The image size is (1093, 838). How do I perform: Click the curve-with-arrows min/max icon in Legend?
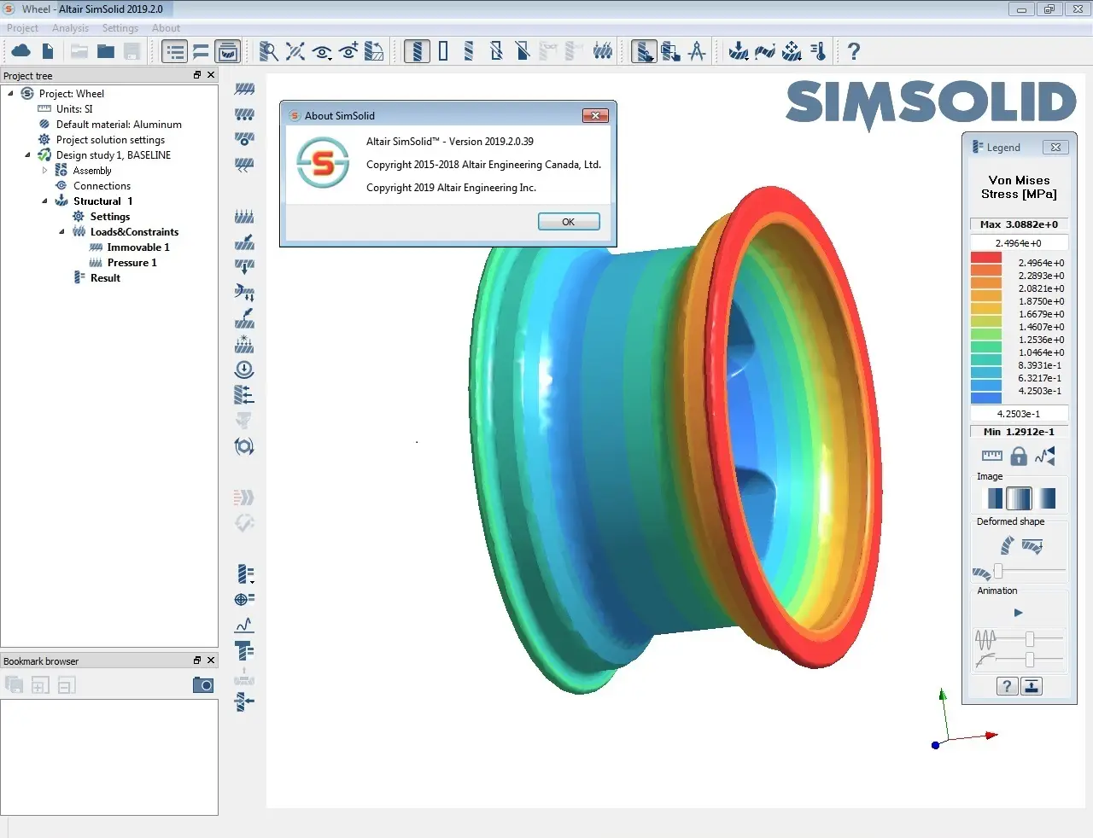[x=1045, y=456]
